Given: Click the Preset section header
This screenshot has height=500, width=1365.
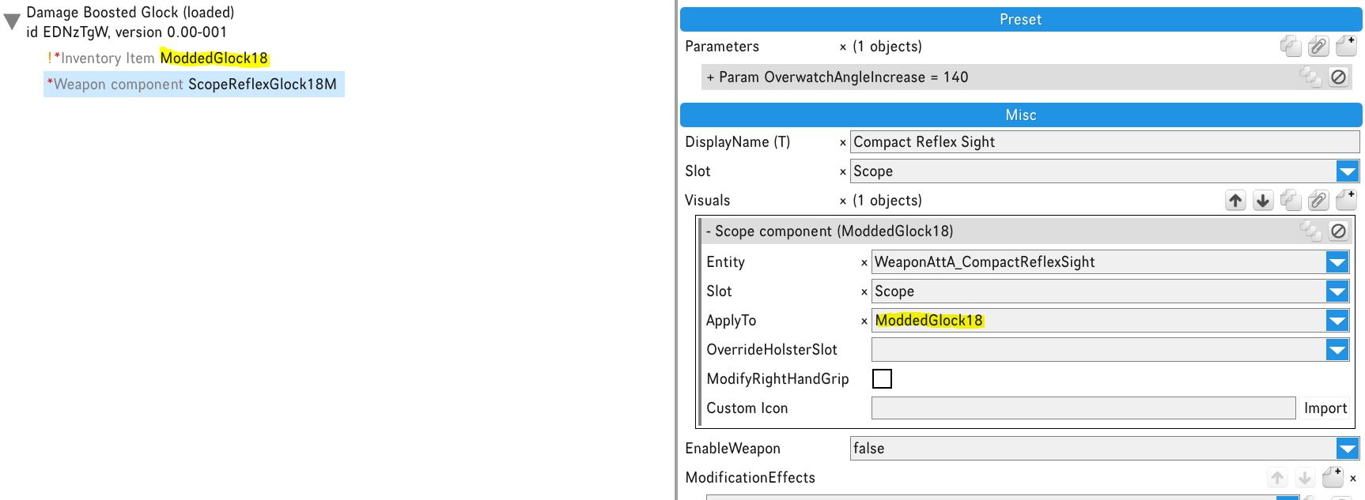Looking at the screenshot, I should point(1021,20).
